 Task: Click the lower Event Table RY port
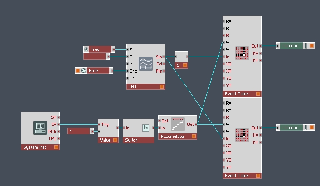coord(224,110)
